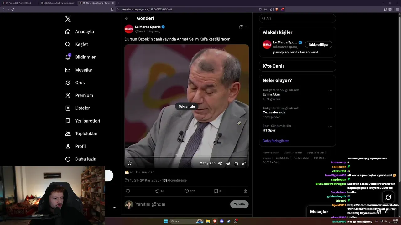Click the Profil person icon
This screenshot has height=225, width=401.
click(68, 146)
